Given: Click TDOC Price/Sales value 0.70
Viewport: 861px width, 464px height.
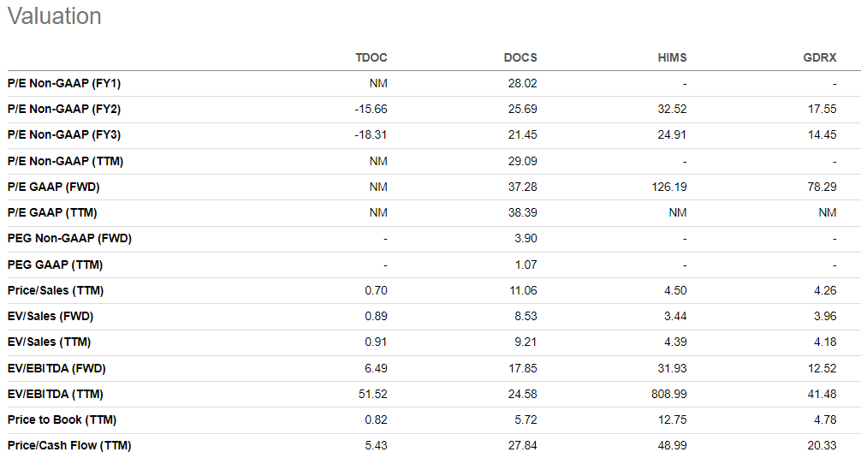Looking at the screenshot, I should point(376,290).
